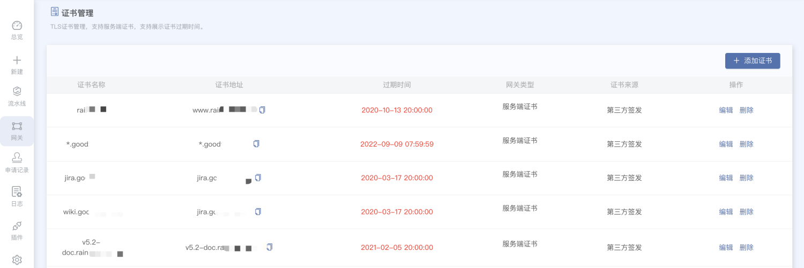
Task: Click the 证书管理 page title icon
Action: click(54, 12)
